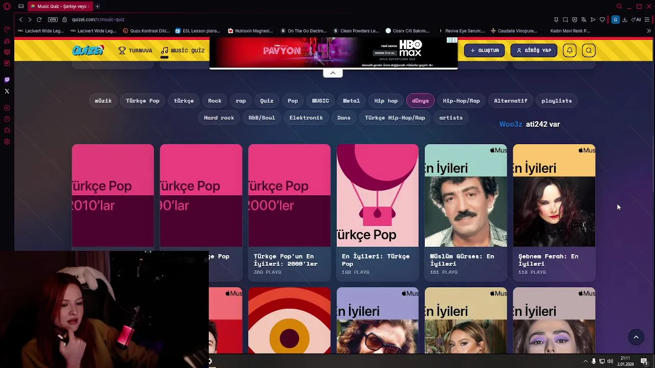Click the Oluştur button
Viewport: 655px width, 368px height.
[484, 50]
